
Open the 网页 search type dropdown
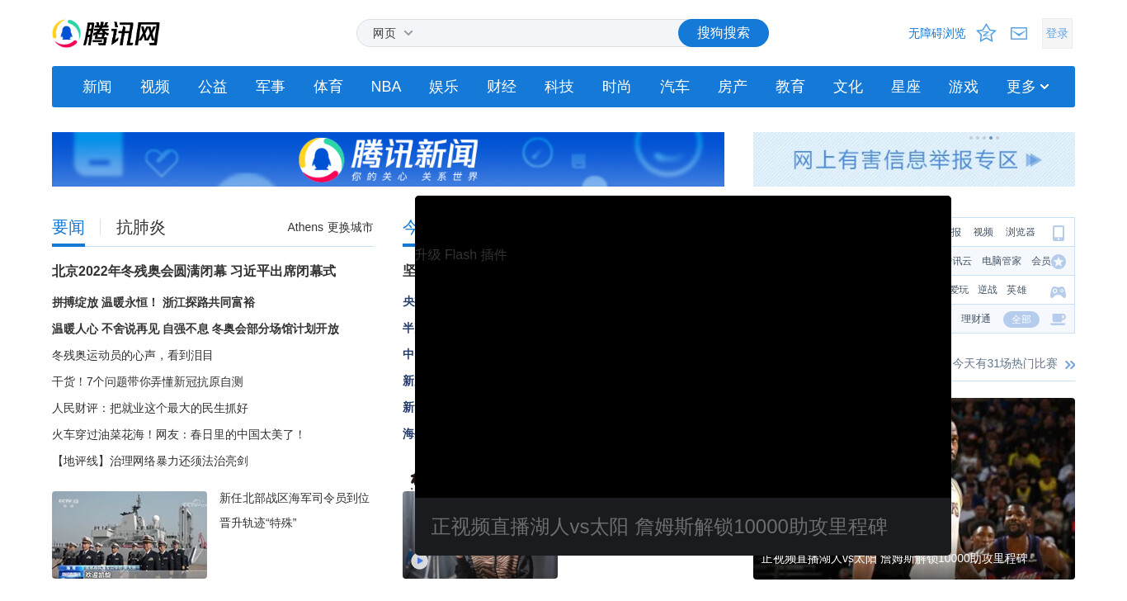click(393, 33)
